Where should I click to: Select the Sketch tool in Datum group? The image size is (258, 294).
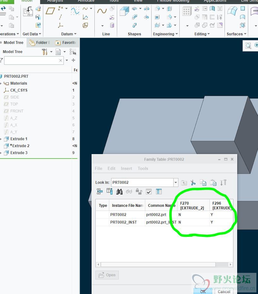coord(75,11)
